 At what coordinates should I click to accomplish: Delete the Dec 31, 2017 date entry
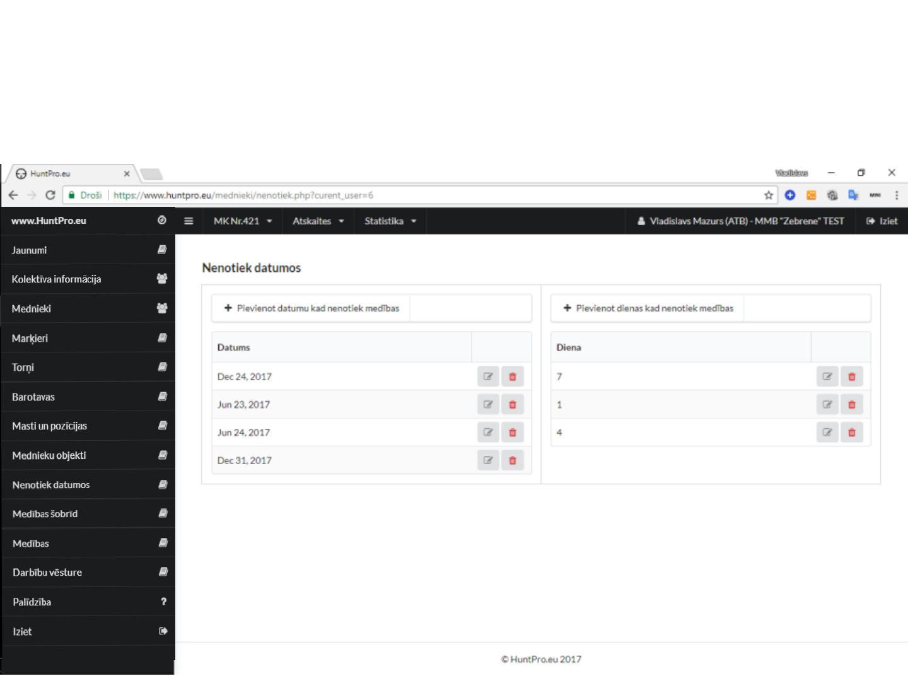click(x=513, y=460)
